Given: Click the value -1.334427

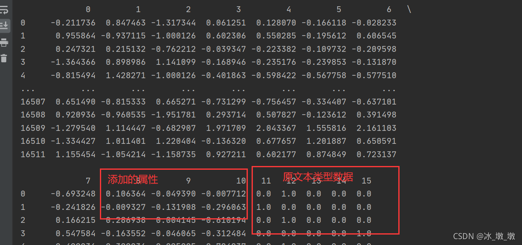Looking at the screenshot, I should pyautogui.click(x=73, y=141).
